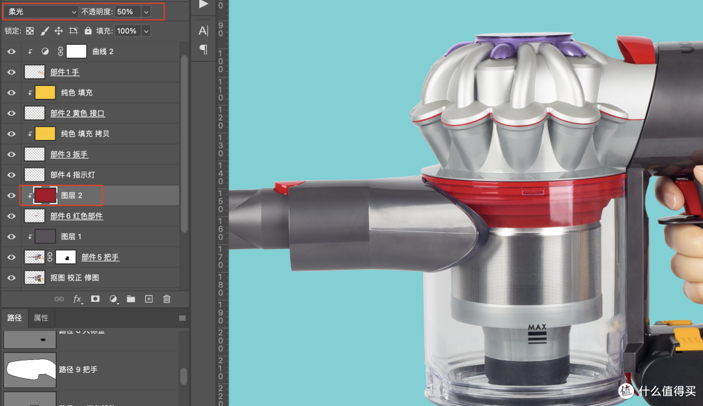This screenshot has width=703, height=406.
Task: Click the lock position move icon
Action: pyautogui.click(x=59, y=31)
